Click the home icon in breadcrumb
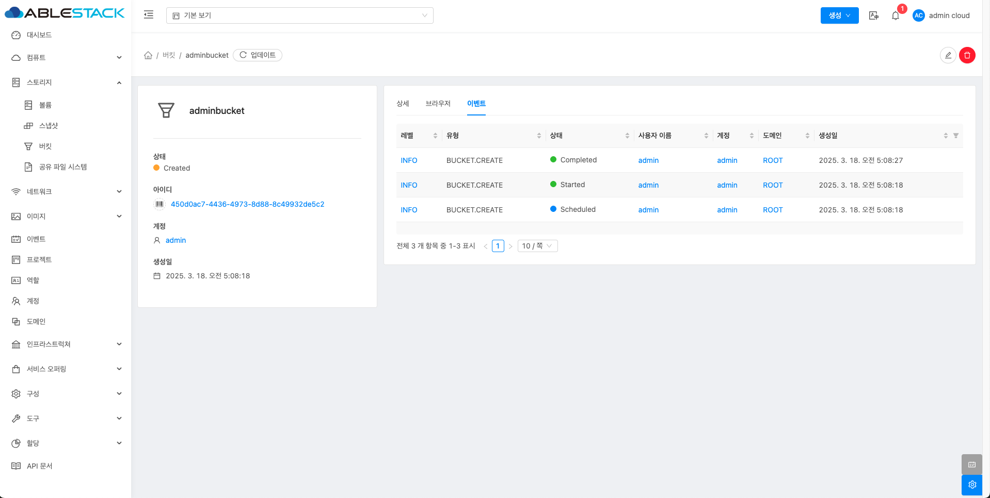Viewport: 990px width, 498px height. pyautogui.click(x=148, y=55)
